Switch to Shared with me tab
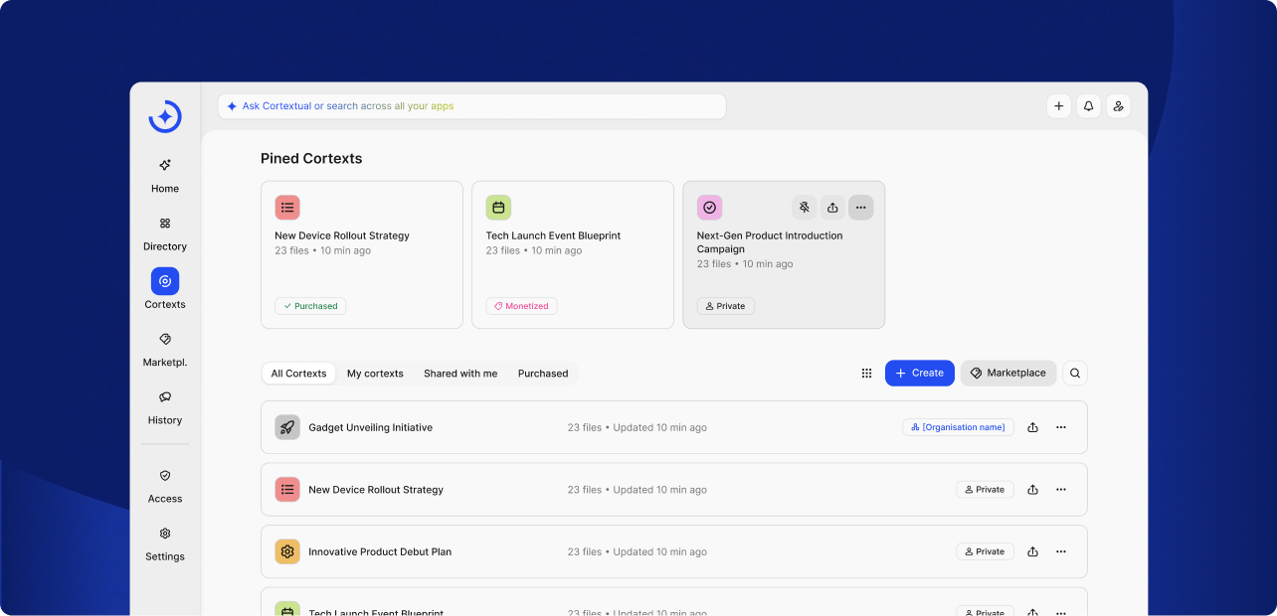Viewport: 1277px width, 616px height. [460, 374]
